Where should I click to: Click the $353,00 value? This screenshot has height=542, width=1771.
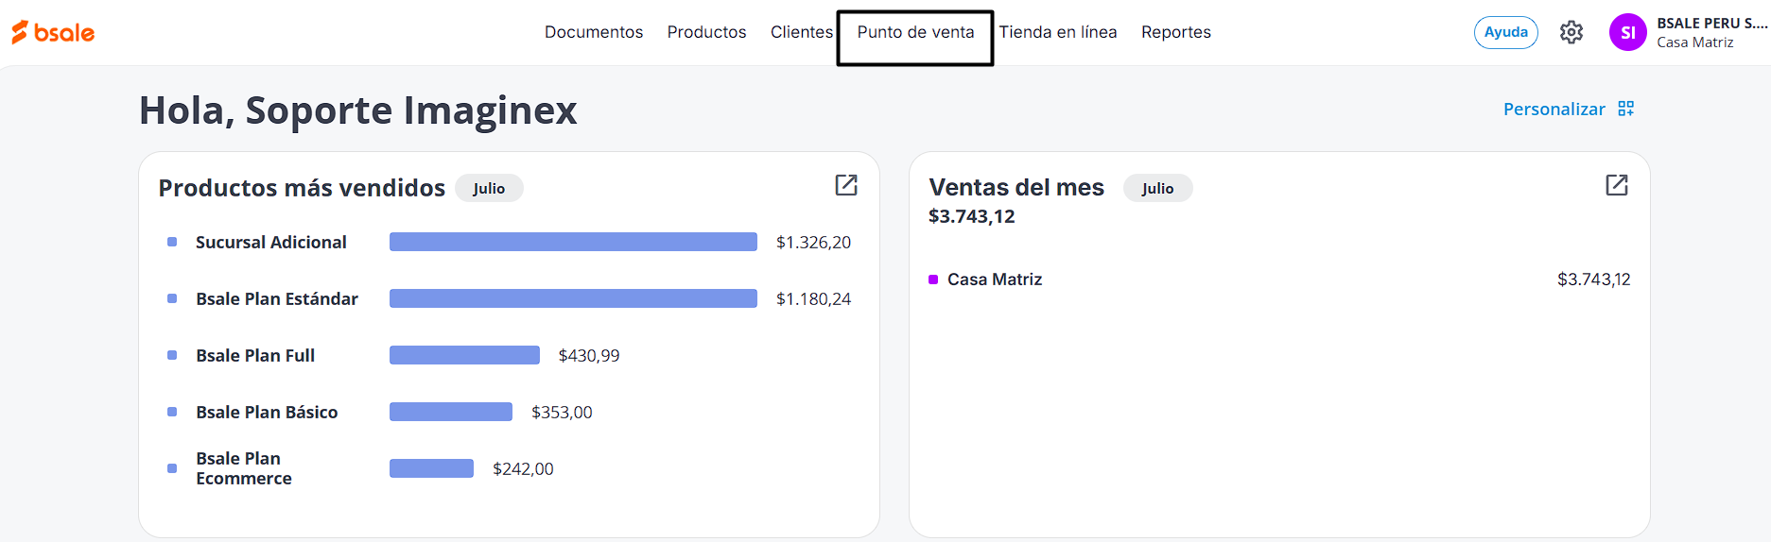point(562,413)
